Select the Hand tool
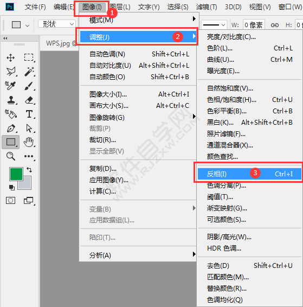The width and height of the screenshot is (303, 307). tap(29, 142)
